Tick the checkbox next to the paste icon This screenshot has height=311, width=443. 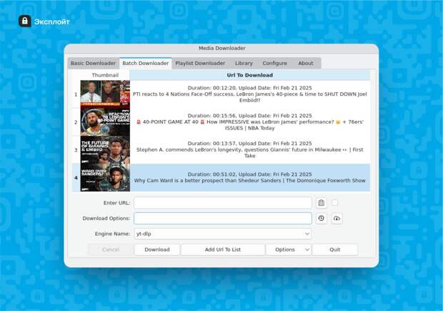coord(335,203)
